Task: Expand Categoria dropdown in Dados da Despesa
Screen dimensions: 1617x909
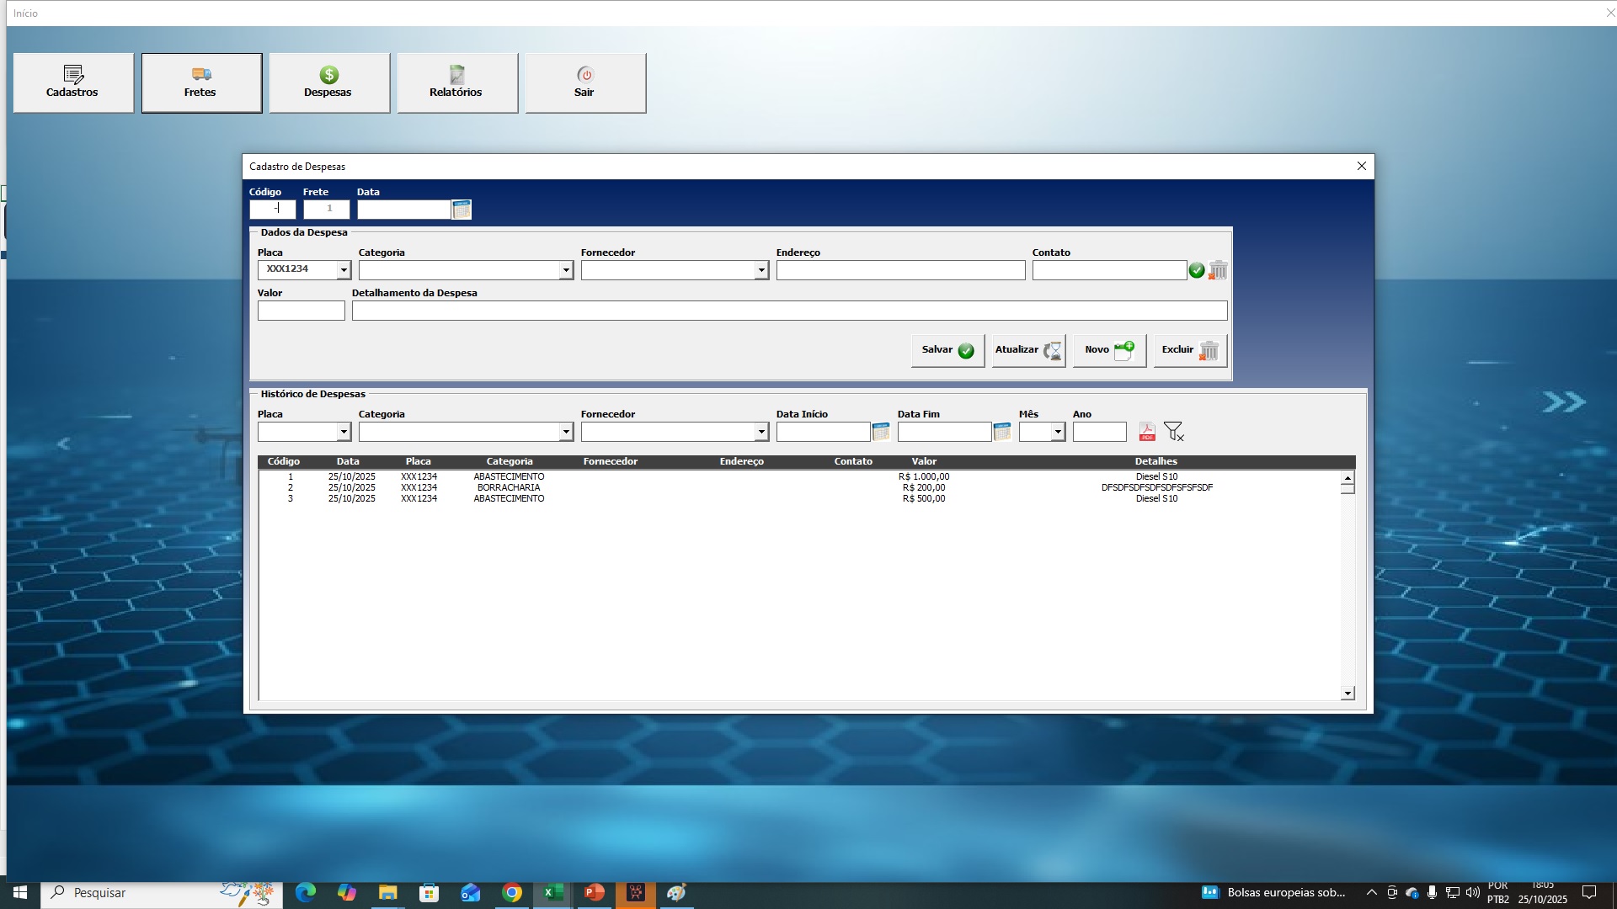Action: tap(566, 270)
